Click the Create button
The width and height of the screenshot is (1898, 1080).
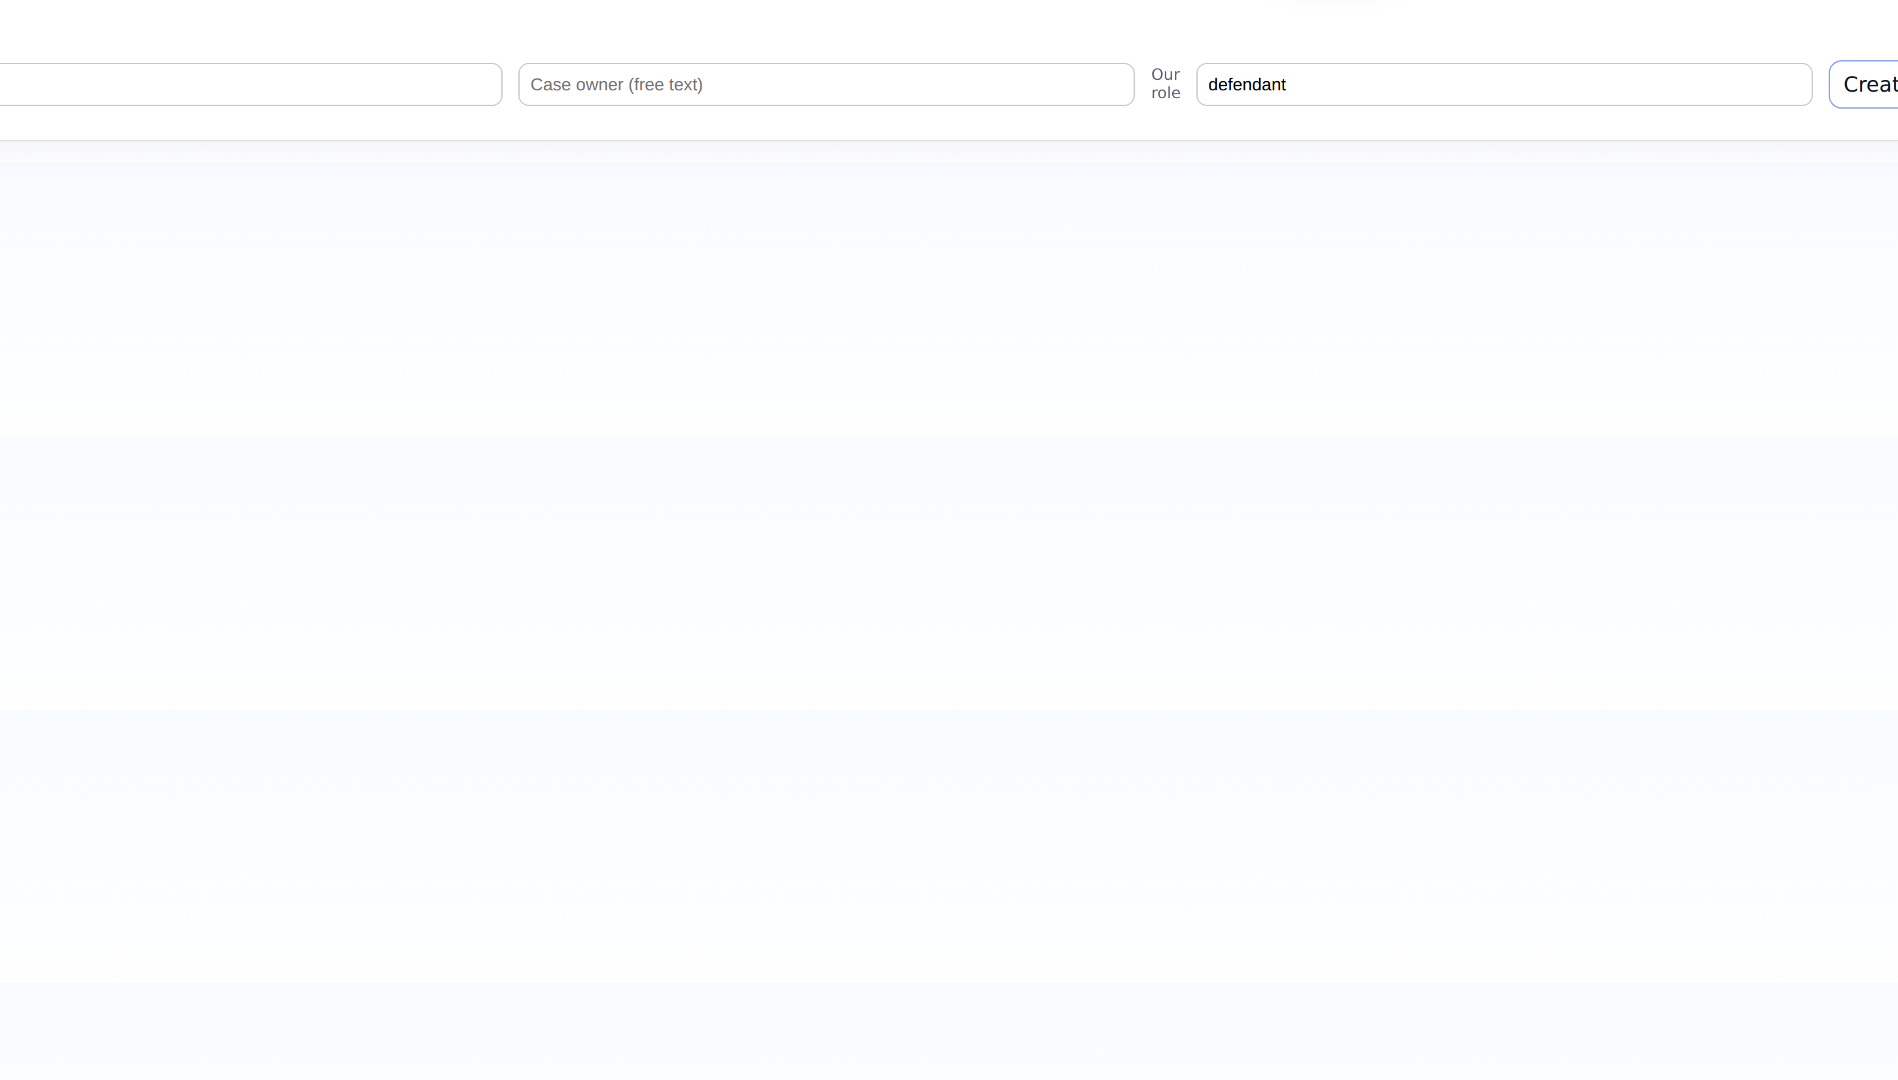[1864, 84]
